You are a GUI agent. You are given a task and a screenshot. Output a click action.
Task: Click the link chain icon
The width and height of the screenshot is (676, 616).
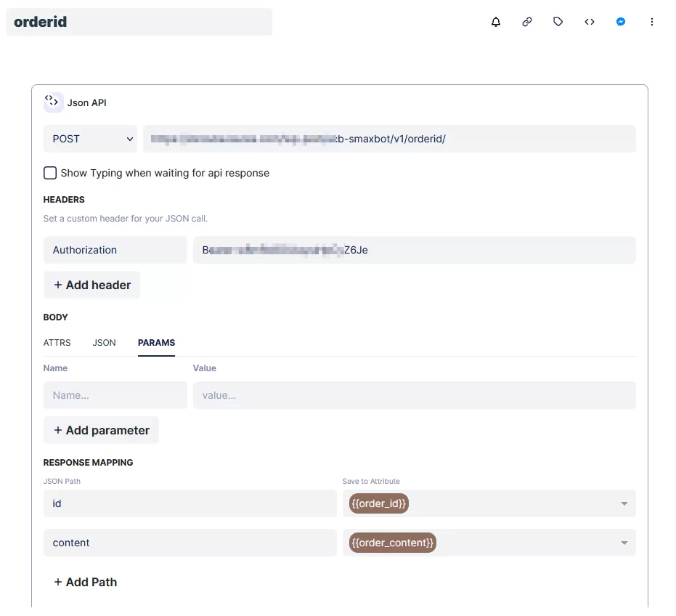coord(527,22)
